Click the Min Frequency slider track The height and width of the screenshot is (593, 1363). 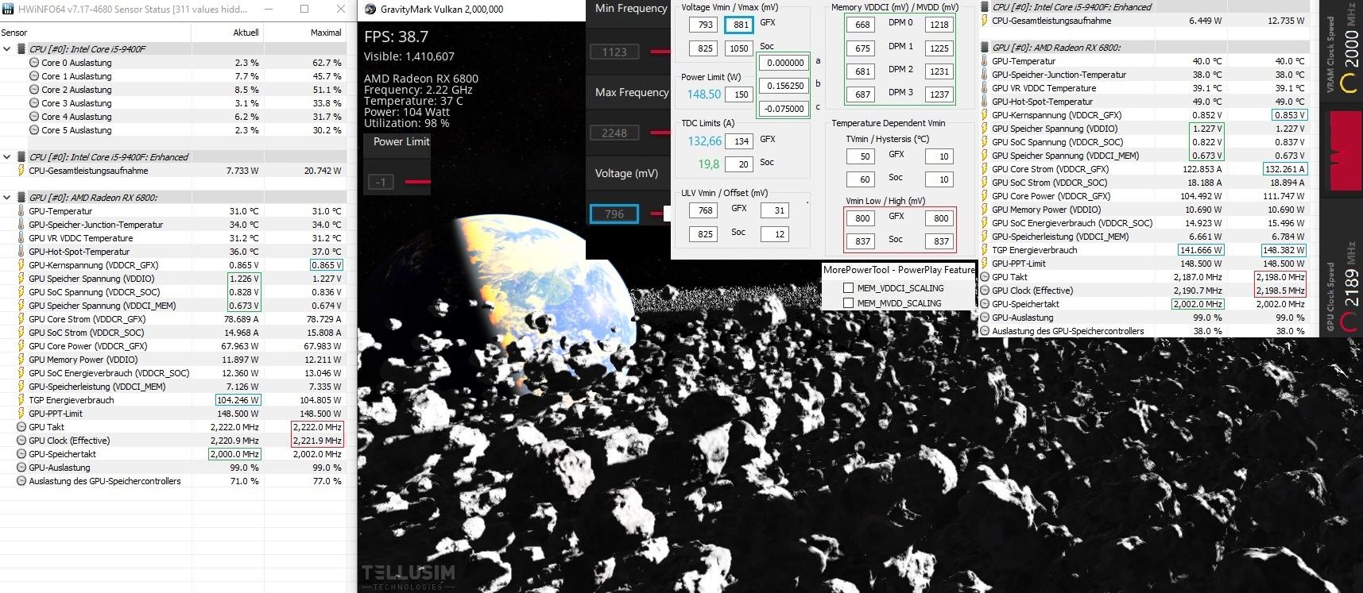pos(660,52)
